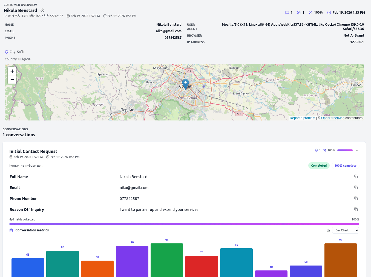Click the calendar icon before Feb 19 1:52 PM

tap(10, 157)
